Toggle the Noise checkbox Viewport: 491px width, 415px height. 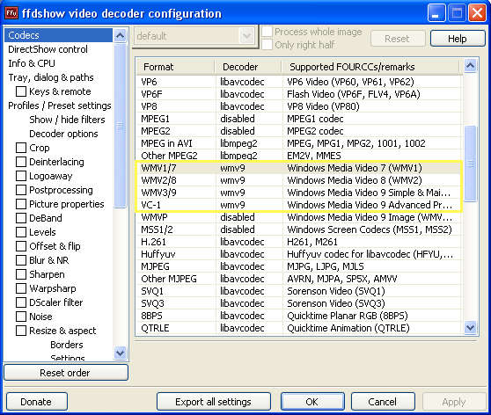[21, 317]
